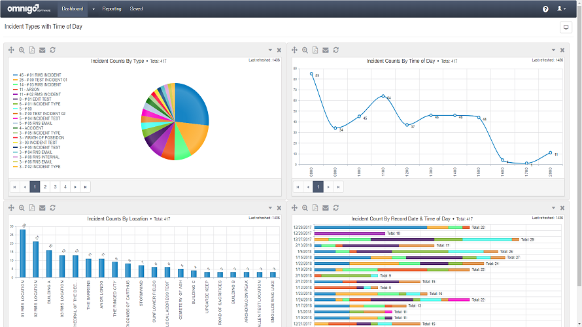Click the move icon on Incident Counts By Type panel
Image resolution: width=582 pixels, height=327 pixels.
(x=10, y=50)
